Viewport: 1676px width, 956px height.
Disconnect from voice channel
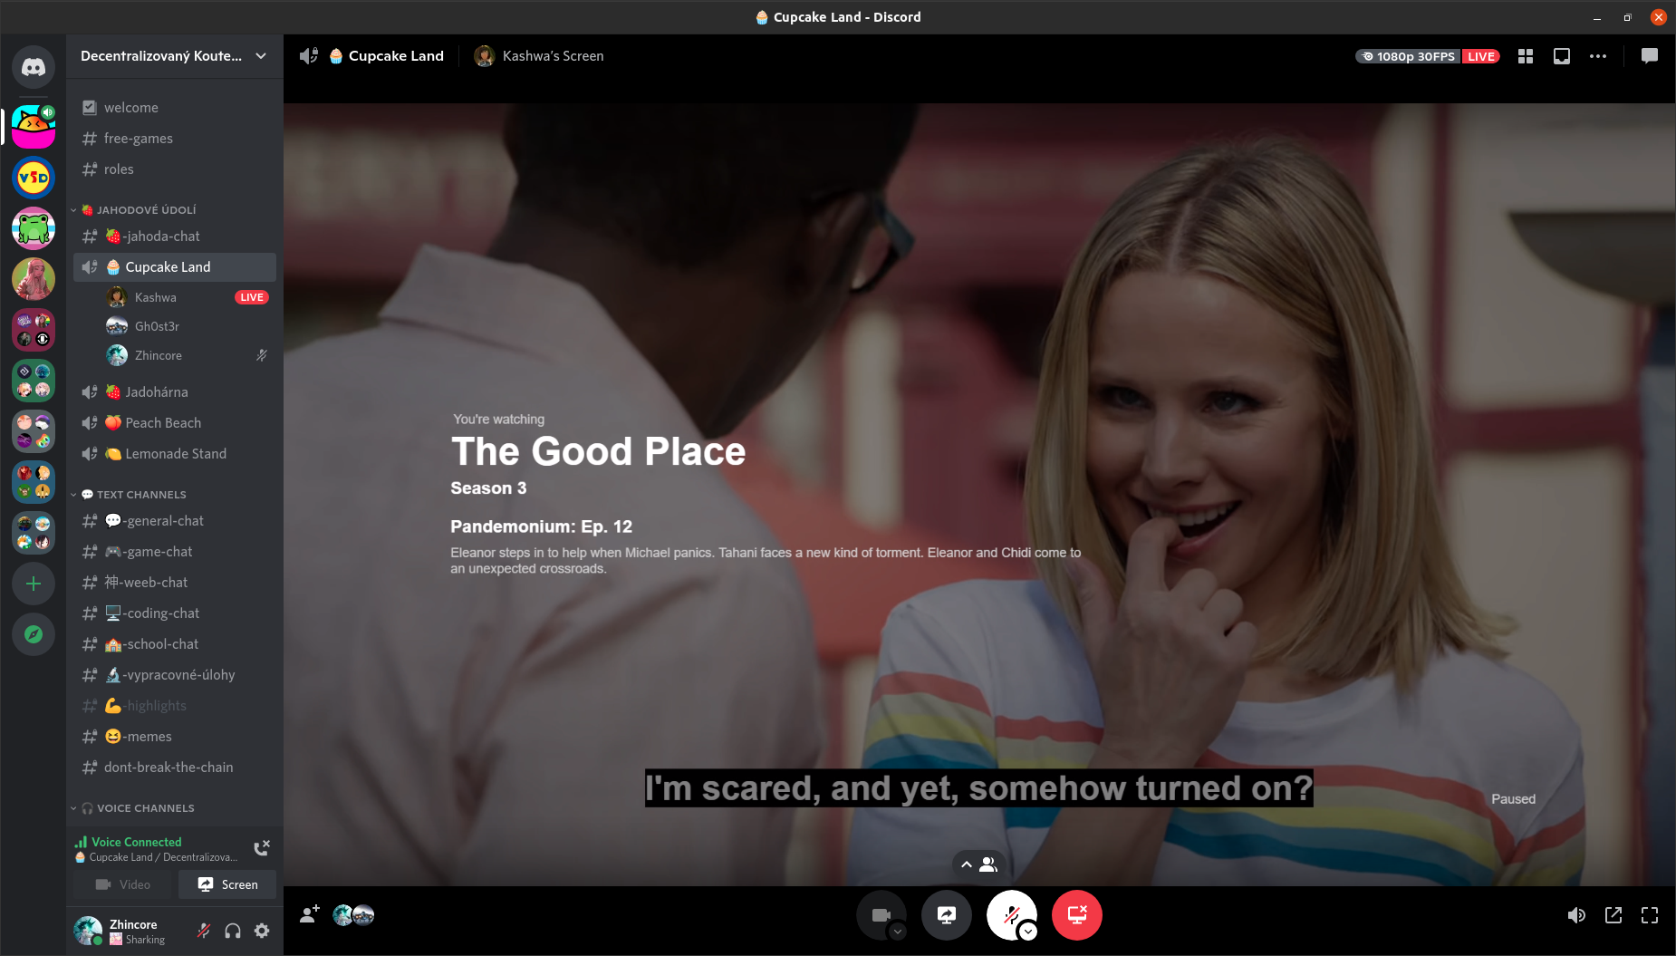pyautogui.click(x=262, y=848)
